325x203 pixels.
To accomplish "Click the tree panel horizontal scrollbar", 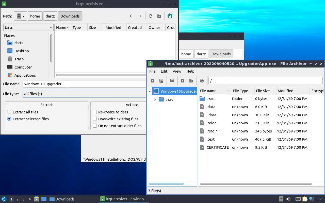I will click(x=166, y=184).
